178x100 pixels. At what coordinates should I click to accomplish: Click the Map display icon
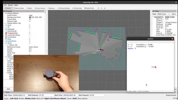click(x=6, y=39)
